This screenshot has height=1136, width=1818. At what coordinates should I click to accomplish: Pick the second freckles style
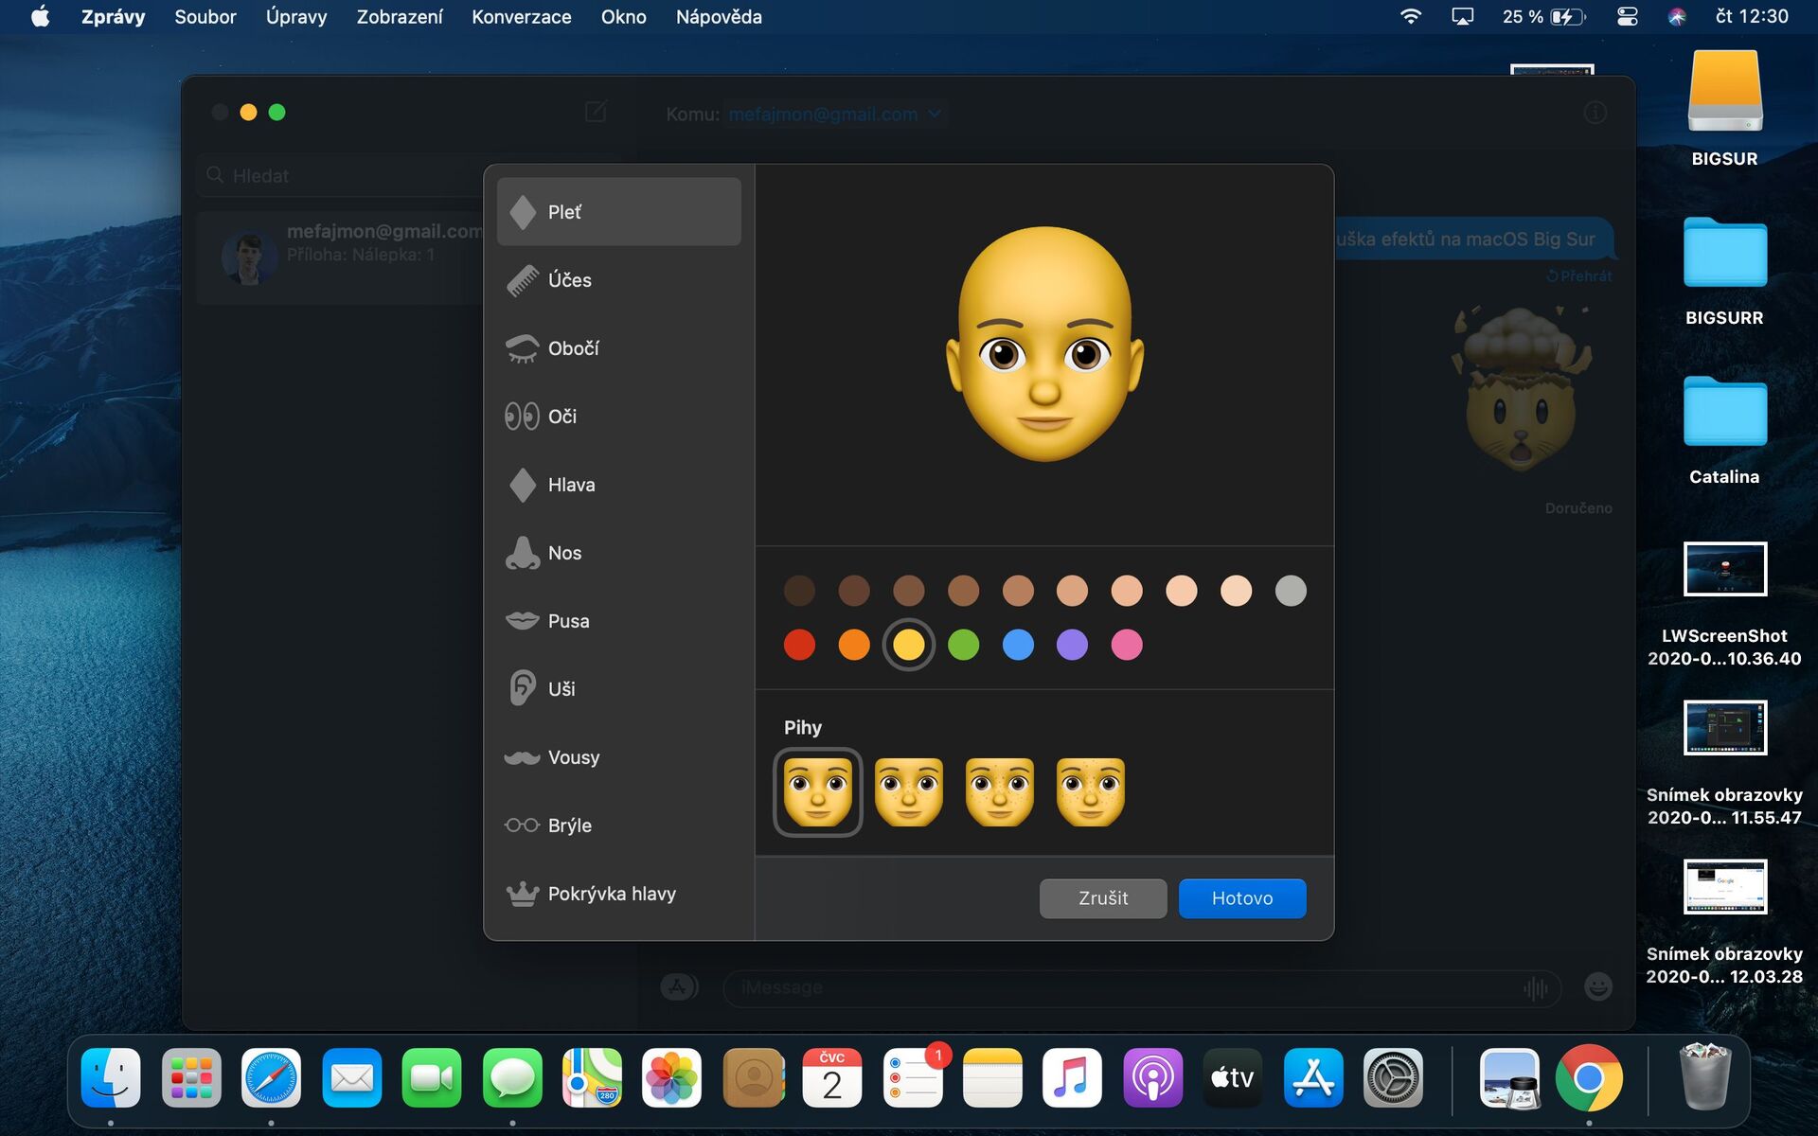coord(908,792)
